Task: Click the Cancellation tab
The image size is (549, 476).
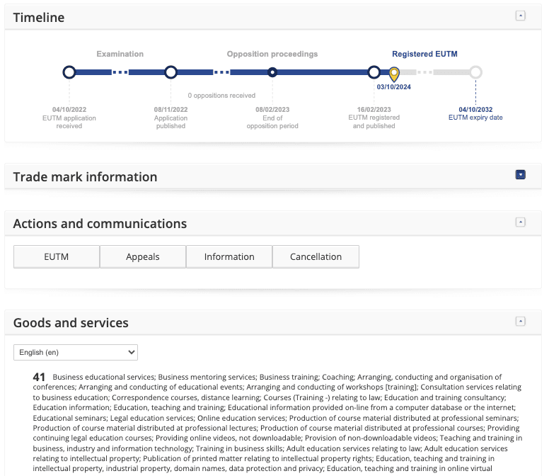Action: (x=316, y=257)
